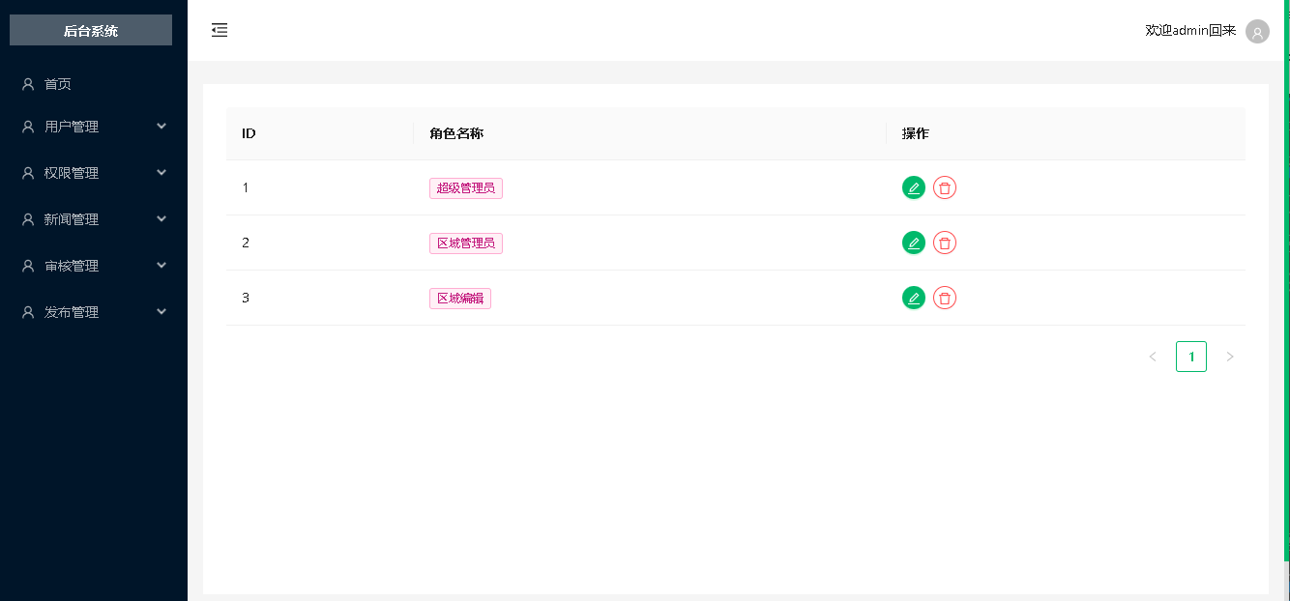The image size is (1290, 601).
Task: Click the red delete icon for 区域管理员
Action: coord(945,243)
